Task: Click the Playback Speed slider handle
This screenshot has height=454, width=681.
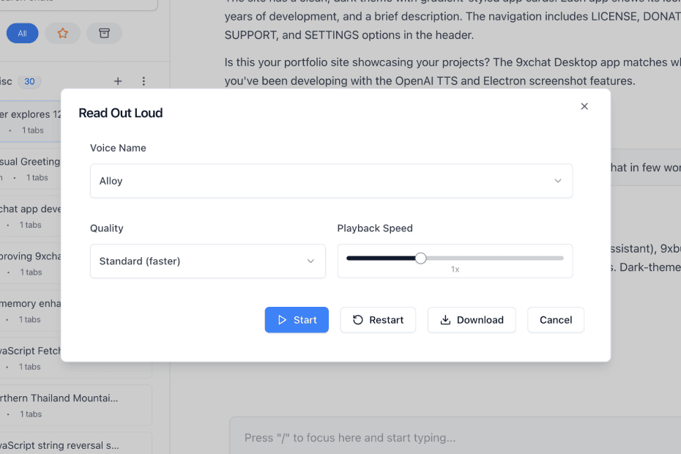Action: [x=420, y=258]
